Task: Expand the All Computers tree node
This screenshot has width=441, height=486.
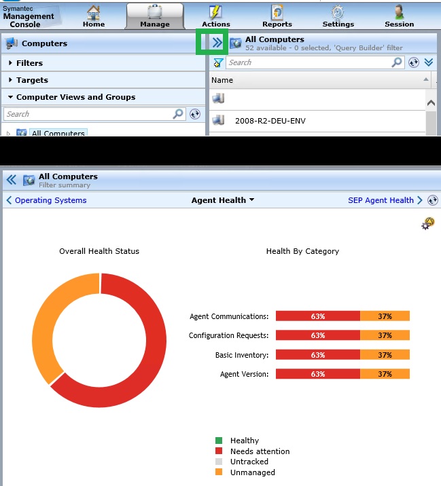Action: [x=8, y=134]
